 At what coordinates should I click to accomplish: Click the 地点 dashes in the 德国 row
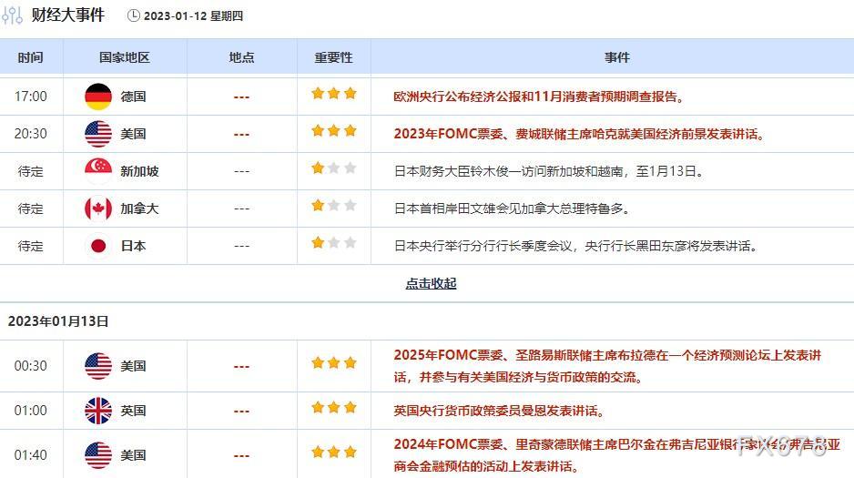tap(242, 97)
